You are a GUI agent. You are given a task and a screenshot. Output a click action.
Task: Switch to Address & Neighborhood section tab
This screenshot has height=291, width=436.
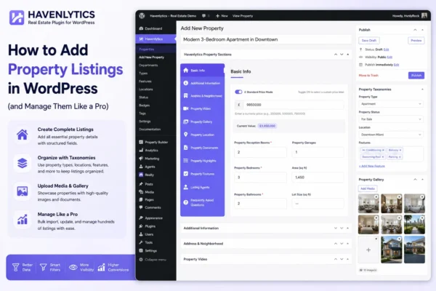[203, 96]
